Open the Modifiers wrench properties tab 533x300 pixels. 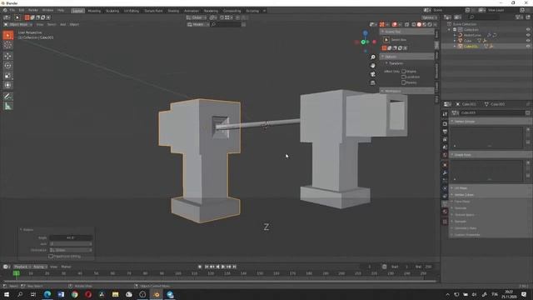445,172
